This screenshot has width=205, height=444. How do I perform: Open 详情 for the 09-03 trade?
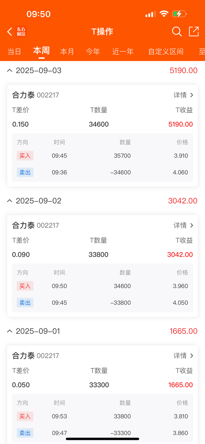click(183, 95)
